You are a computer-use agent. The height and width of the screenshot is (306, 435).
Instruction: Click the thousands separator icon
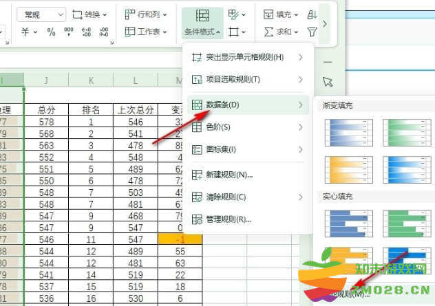pos(69,32)
